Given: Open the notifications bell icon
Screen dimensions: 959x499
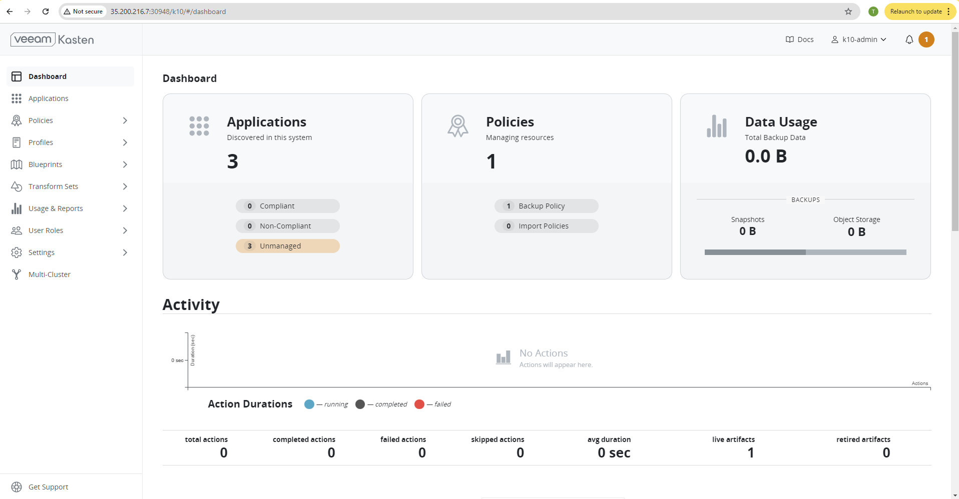Looking at the screenshot, I should pos(909,39).
